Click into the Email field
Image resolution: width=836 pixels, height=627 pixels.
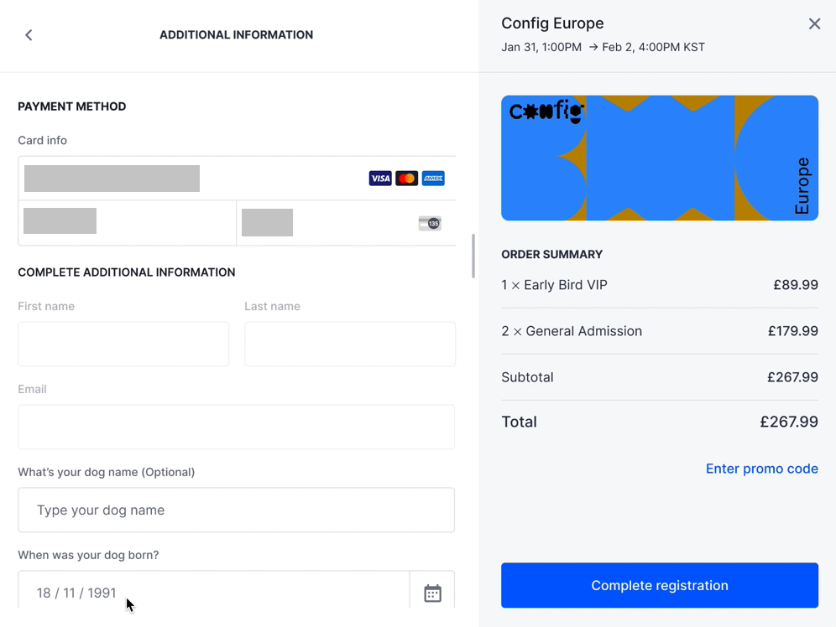click(236, 427)
